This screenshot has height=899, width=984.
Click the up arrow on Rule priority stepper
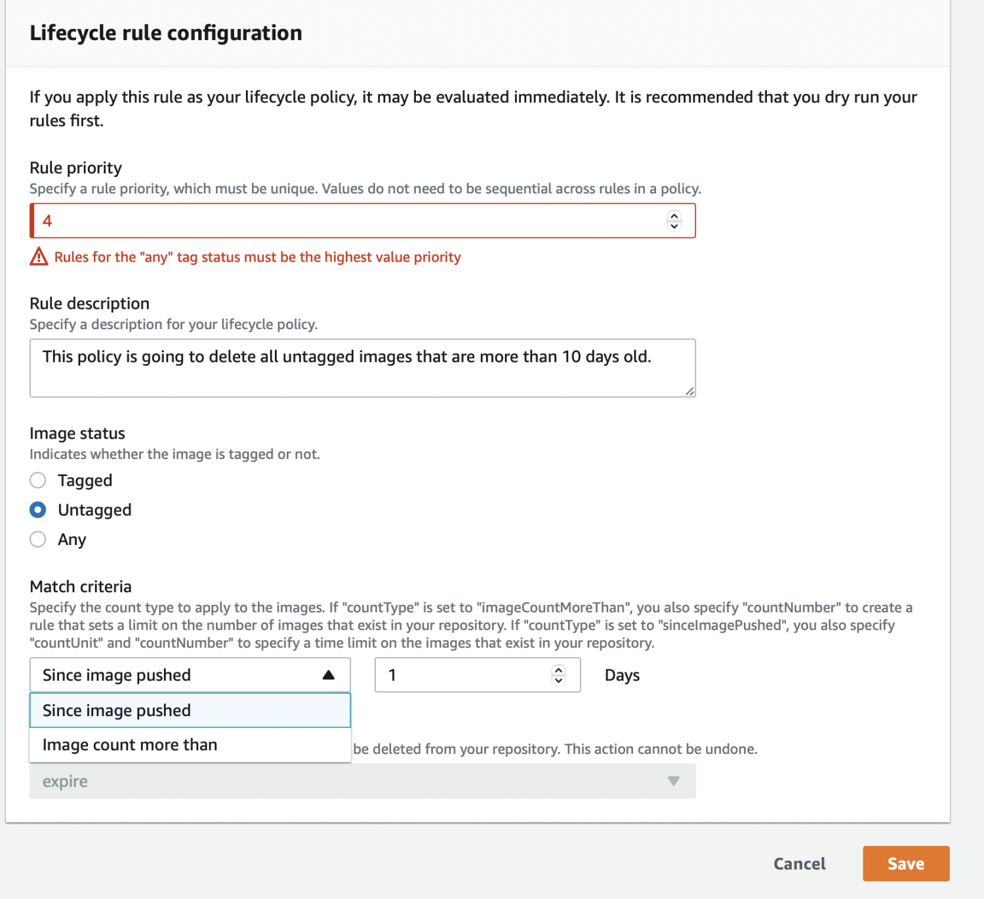[x=674, y=216]
